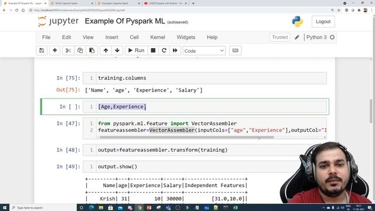
Task: Move selected cell up arrow
Action: point(105,50)
